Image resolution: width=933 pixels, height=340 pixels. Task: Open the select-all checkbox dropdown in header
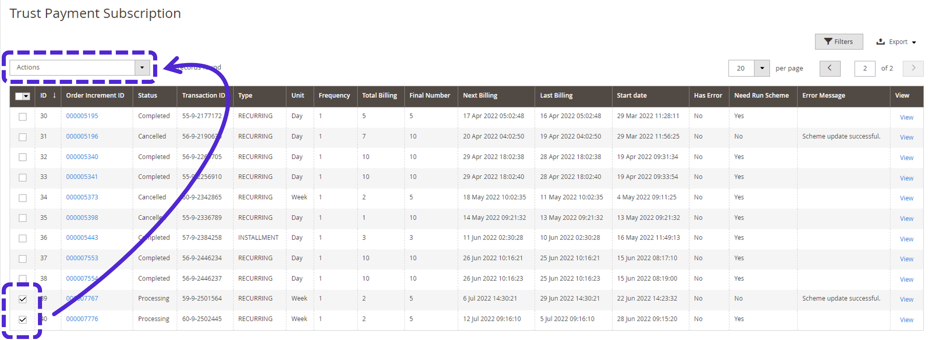click(26, 96)
